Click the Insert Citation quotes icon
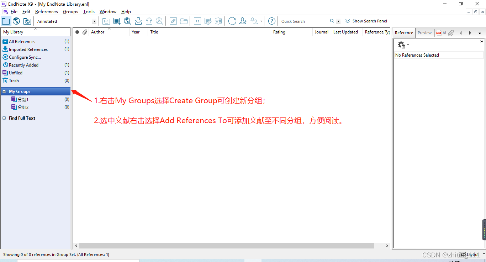This screenshot has height=262, width=486. coord(197,21)
